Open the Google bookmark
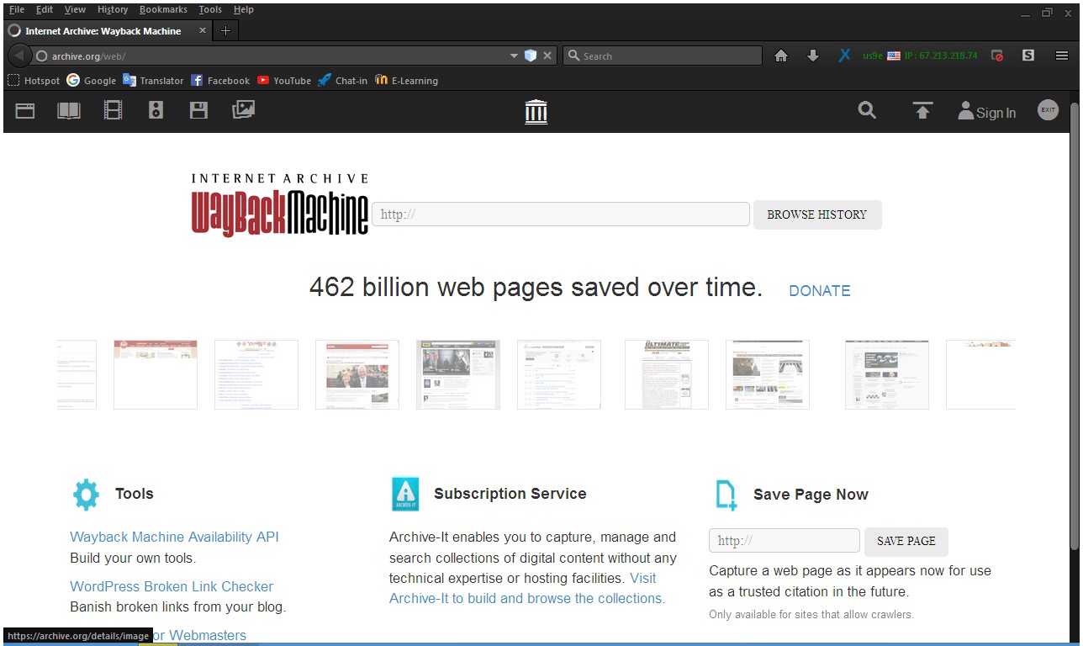The image size is (1083, 646). 92,81
